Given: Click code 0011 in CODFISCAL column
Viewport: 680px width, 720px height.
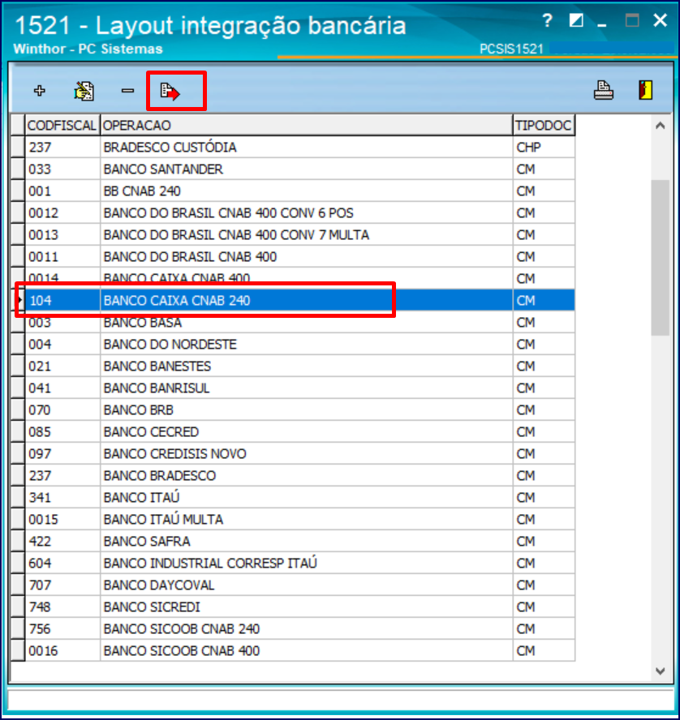Looking at the screenshot, I should point(44,257).
